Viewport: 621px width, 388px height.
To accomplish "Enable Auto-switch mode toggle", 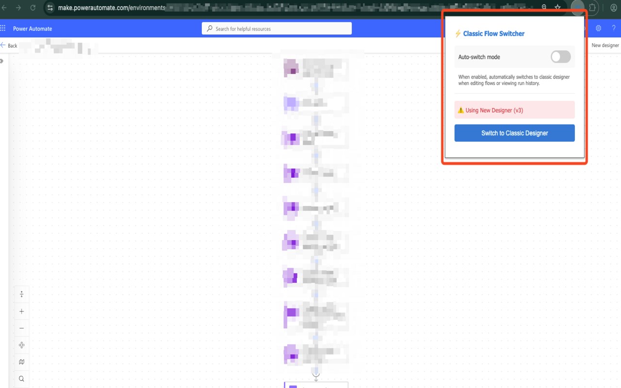I will pyautogui.click(x=560, y=57).
